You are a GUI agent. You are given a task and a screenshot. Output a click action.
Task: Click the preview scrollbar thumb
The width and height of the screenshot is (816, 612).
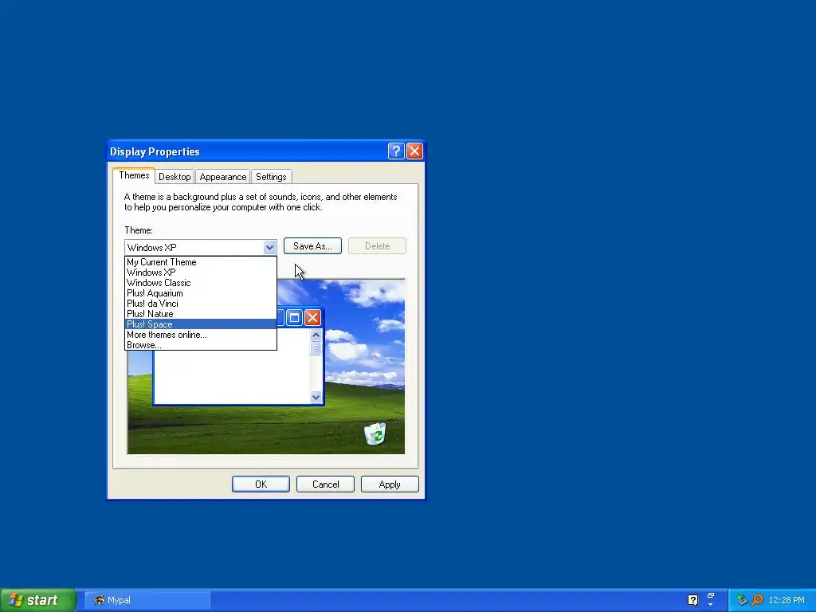click(x=316, y=348)
